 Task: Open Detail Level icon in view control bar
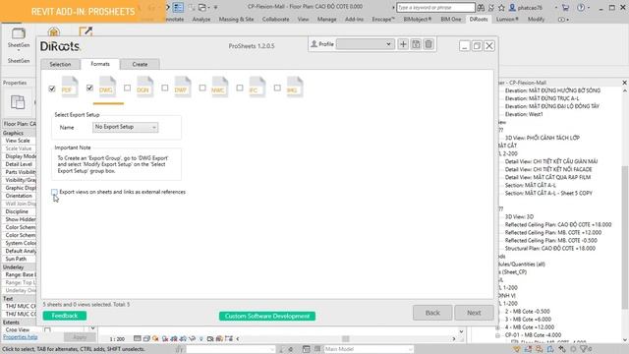138,338
